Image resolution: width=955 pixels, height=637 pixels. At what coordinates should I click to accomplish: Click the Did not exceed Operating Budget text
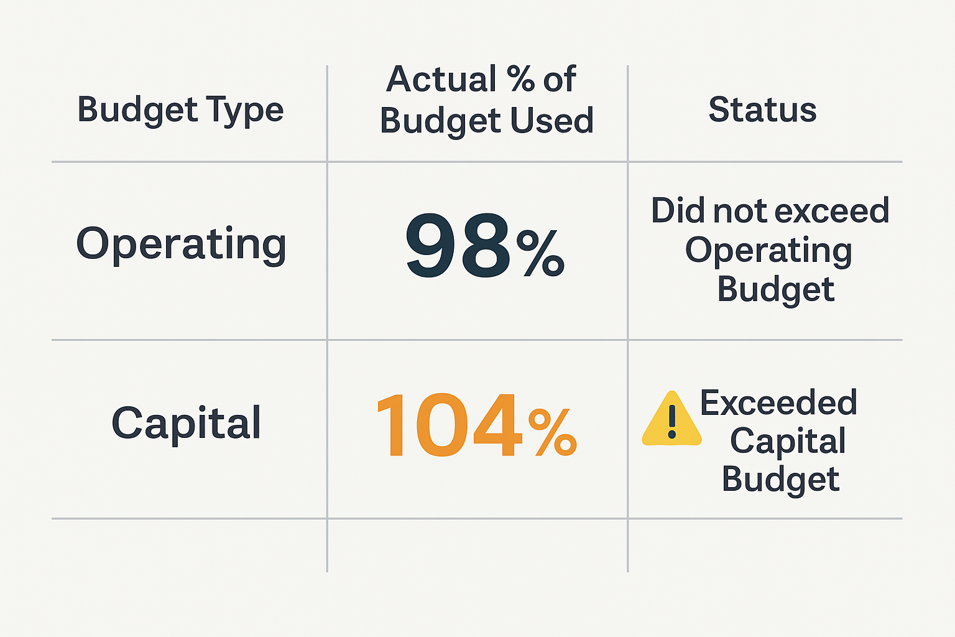pyautogui.click(x=770, y=250)
